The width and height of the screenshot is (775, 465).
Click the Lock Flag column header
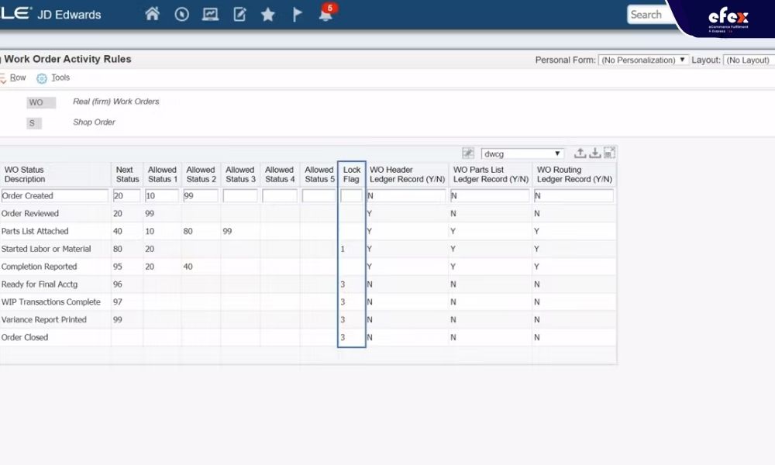click(351, 174)
